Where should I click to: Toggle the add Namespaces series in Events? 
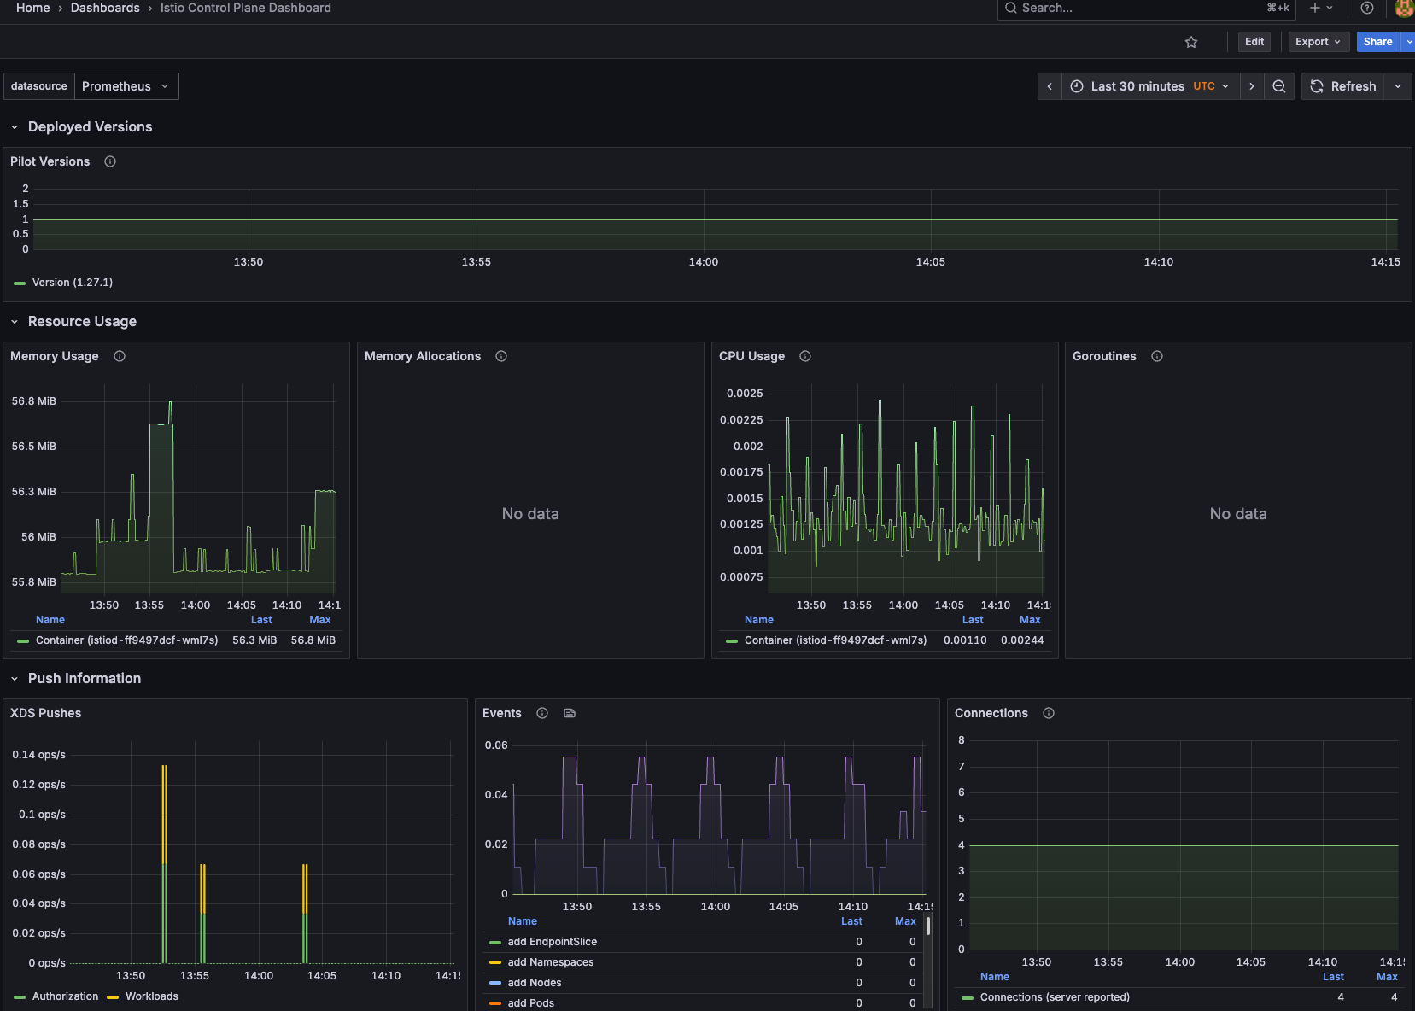click(x=550, y=962)
